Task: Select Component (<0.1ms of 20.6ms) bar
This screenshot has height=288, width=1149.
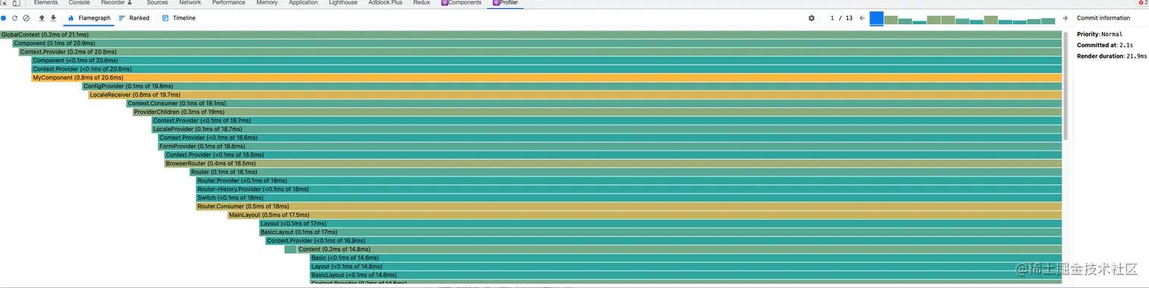Action: 546,60
